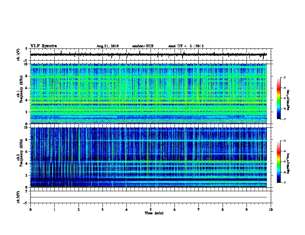Click the ch.2 Frequency (kHz) axis label

click(20, 153)
